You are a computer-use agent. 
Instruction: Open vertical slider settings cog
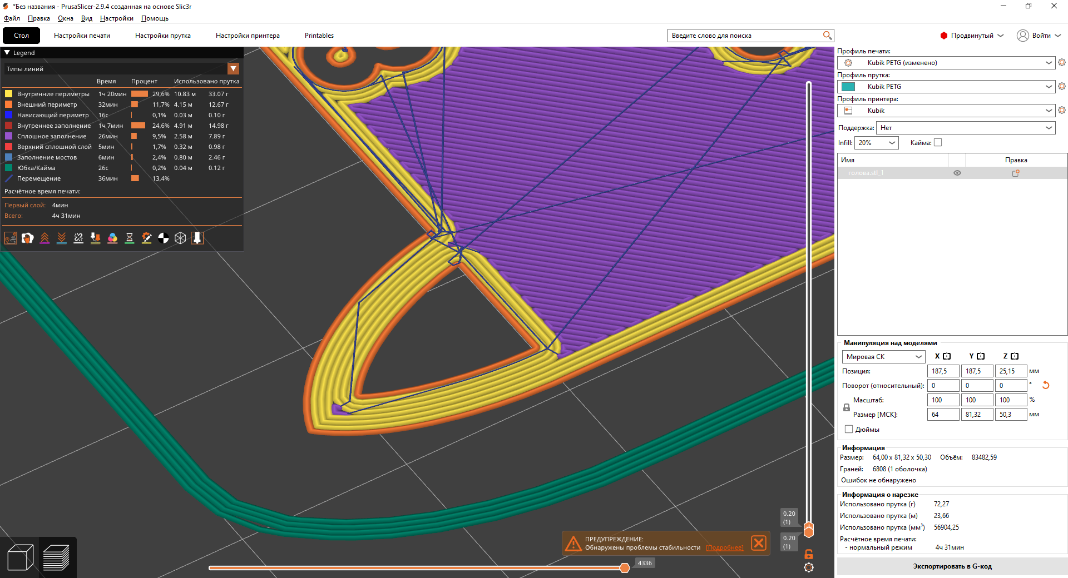click(x=809, y=567)
